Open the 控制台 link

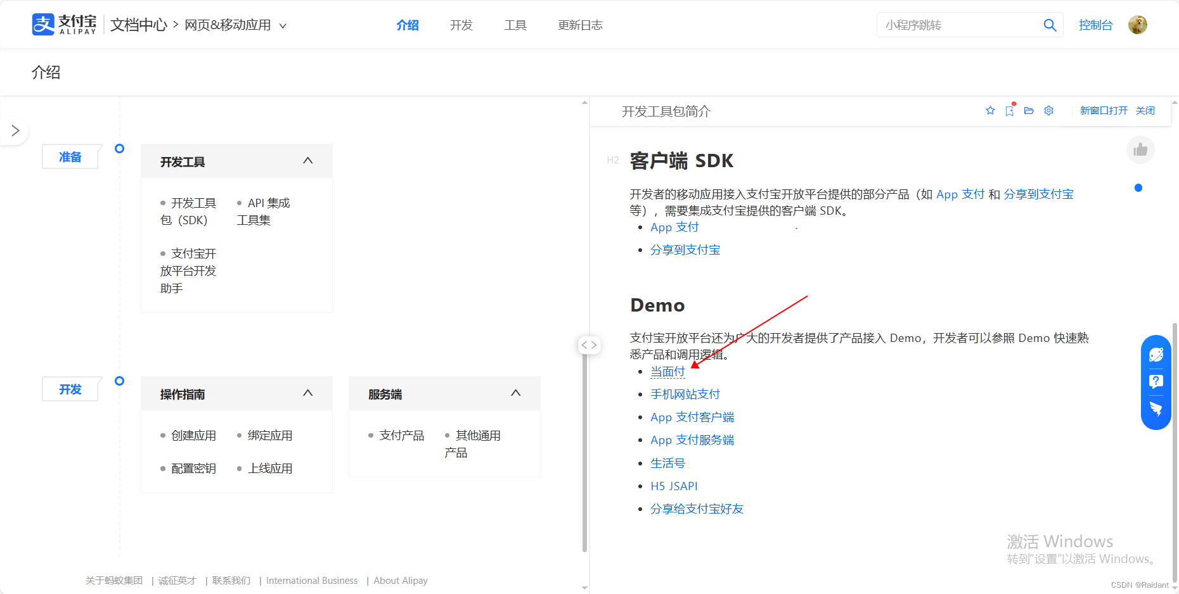1096,25
